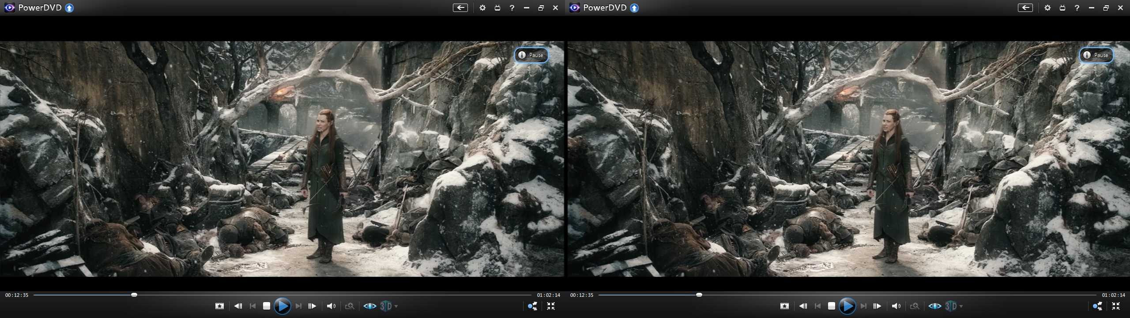Click the back arrow in left window title bar
Screen dimensions: 1130x318
pyautogui.click(x=460, y=8)
